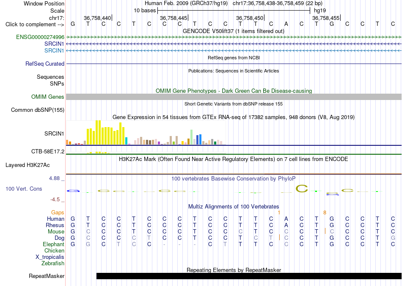The width and height of the screenshot is (402, 286).
Task: Select the Chicken alignment row label
Action: point(54,250)
